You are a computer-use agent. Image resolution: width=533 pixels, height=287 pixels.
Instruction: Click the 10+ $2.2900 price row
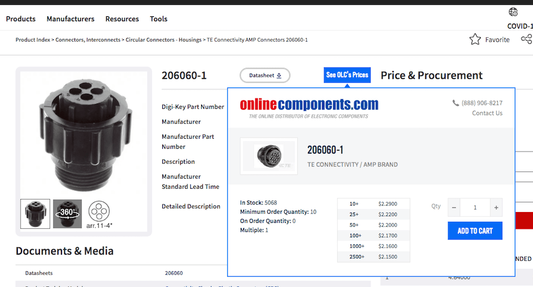tap(373, 204)
